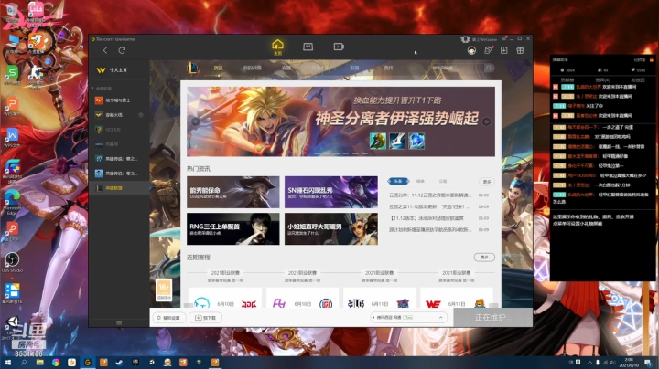Open the gift box icon
The height and width of the screenshot is (369, 659).
pyautogui.click(x=520, y=50)
